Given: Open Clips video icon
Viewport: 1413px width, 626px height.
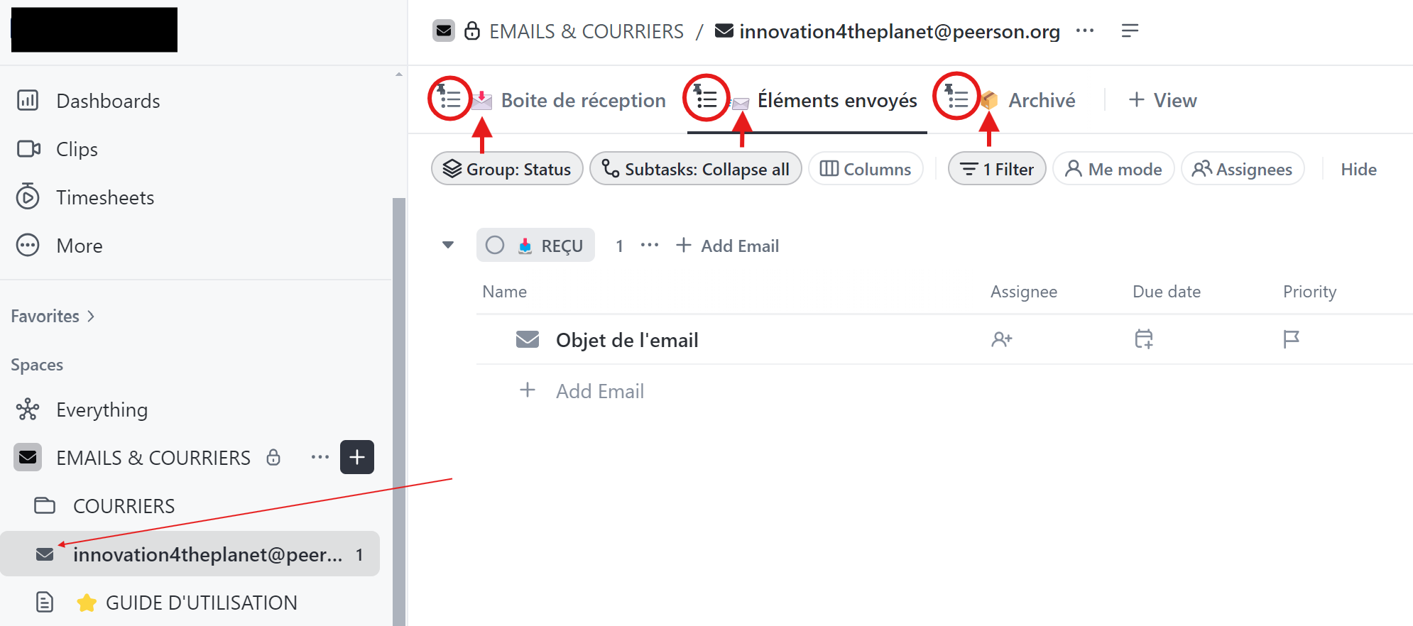Looking at the screenshot, I should click(28, 149).
